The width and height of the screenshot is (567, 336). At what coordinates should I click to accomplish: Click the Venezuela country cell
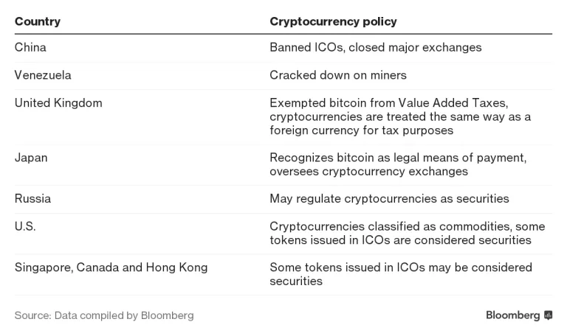pos(43,75)
